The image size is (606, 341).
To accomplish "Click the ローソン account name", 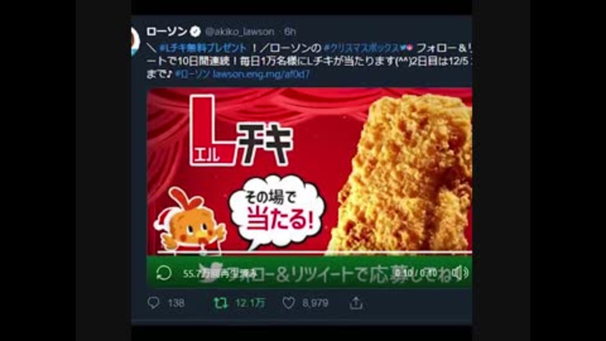I will point(167,32).
